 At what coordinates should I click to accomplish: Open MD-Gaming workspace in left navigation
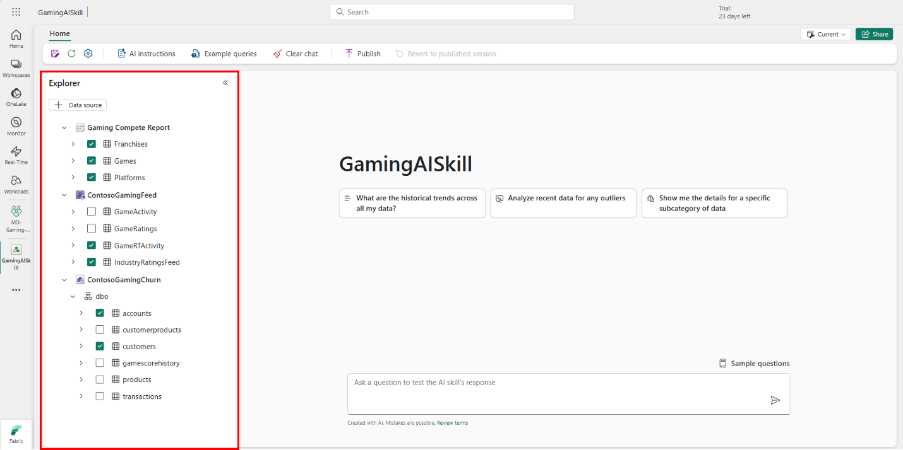click(x=16, y=218)
